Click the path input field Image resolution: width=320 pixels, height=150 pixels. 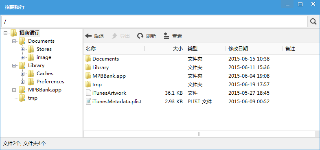coord(154,22)
